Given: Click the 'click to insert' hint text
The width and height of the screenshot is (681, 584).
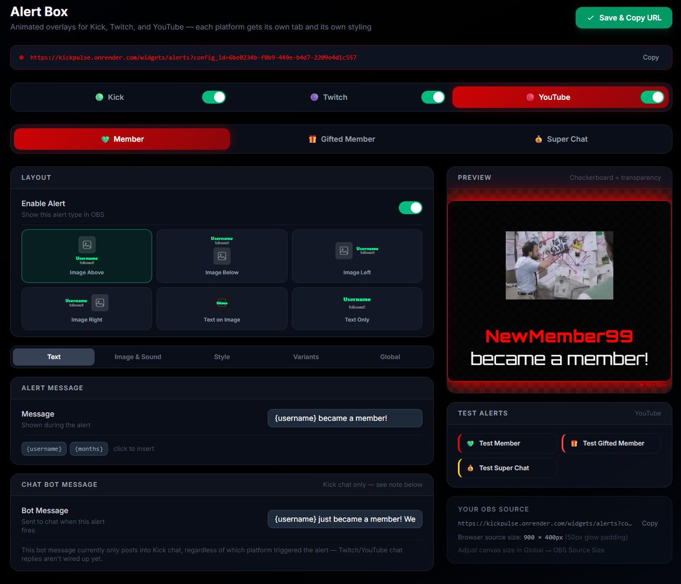Looking at the screenshot, I should 133,448.
